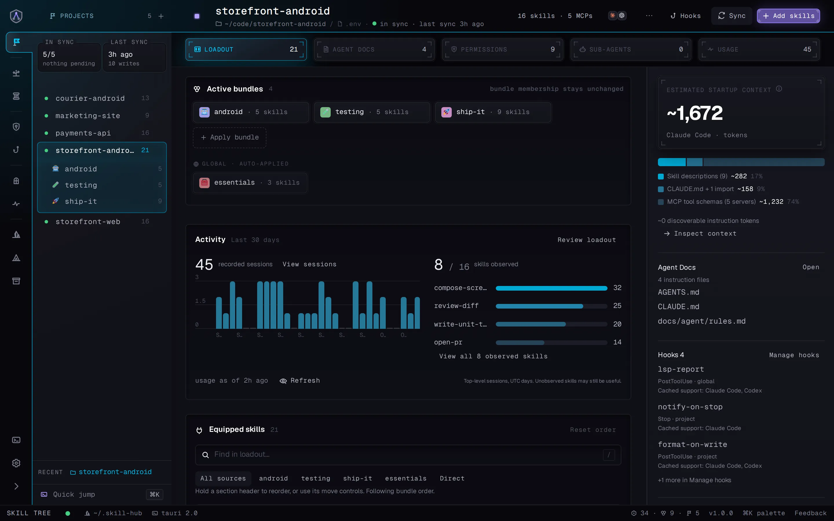Open the hook icon in left sidebar
Screen dimensions: 834x521
coord(16,150)
